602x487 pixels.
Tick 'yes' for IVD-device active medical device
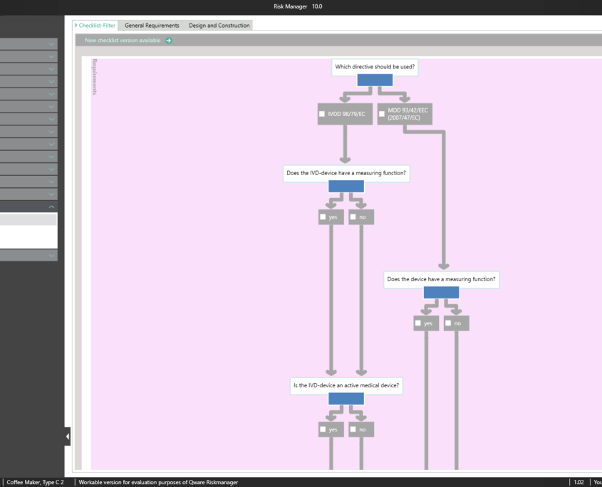(323, 430)
